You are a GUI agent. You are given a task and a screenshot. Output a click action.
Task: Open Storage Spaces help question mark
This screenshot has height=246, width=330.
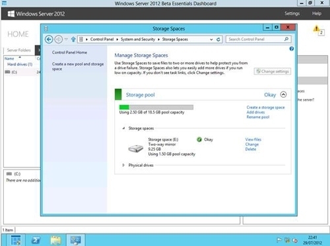pyautogui.click(x=292, y=49)
